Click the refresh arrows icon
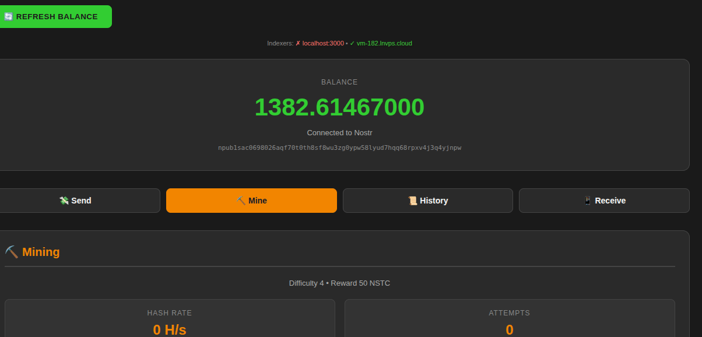Viewport: 702px width, 337px height. click(8, 17)
